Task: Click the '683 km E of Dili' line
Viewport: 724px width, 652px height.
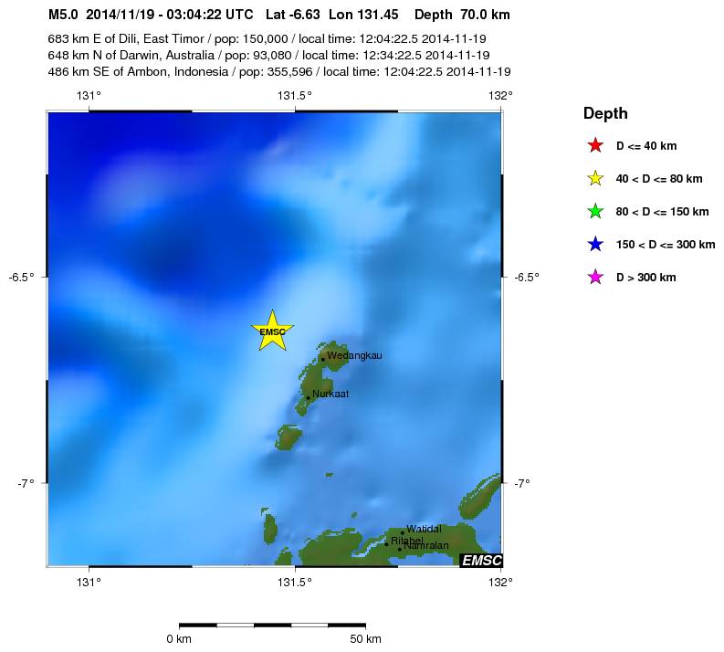Action: [267, 38]
